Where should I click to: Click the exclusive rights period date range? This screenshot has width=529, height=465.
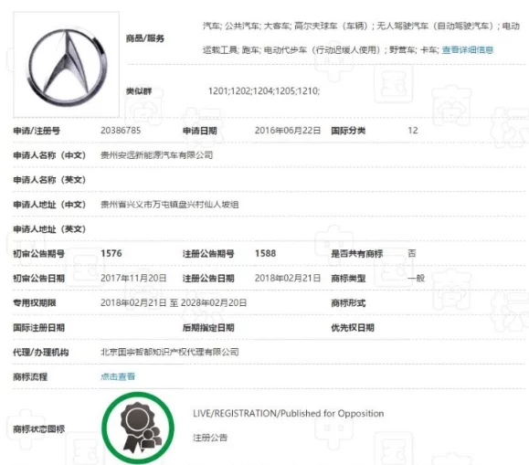174,302
